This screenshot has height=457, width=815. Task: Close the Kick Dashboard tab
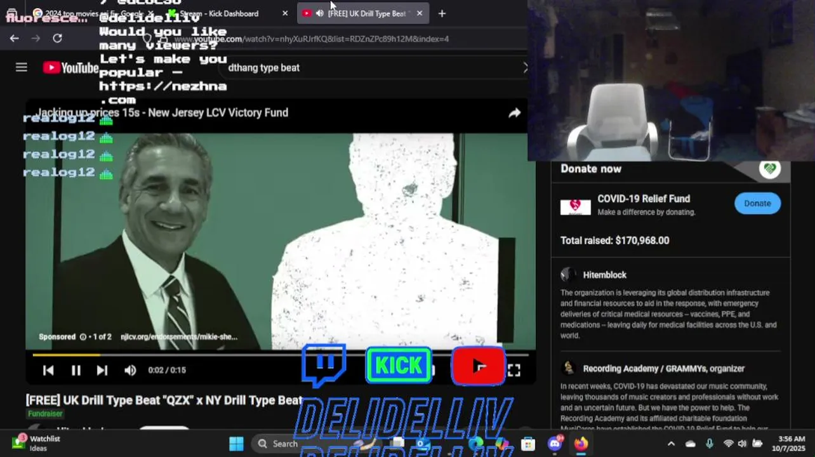click(285, 13)
